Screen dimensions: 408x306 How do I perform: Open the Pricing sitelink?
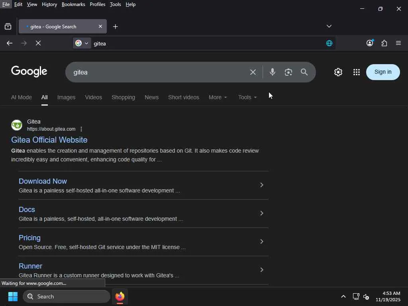29,238
